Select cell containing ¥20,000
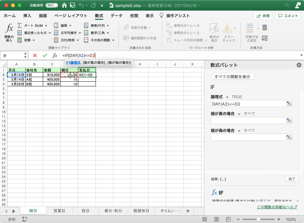This screenshot has width=304, height=223. 52,79
